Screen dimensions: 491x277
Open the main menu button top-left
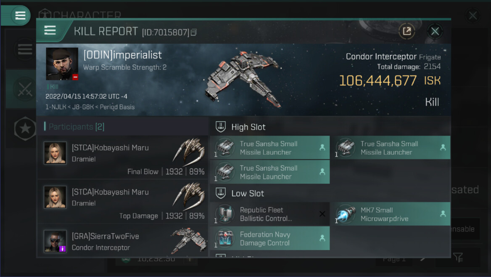click(20, 16)
